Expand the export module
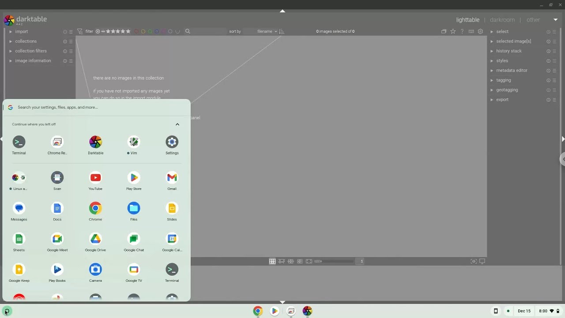Screen dimensions: 565x318 pos(502,99)
